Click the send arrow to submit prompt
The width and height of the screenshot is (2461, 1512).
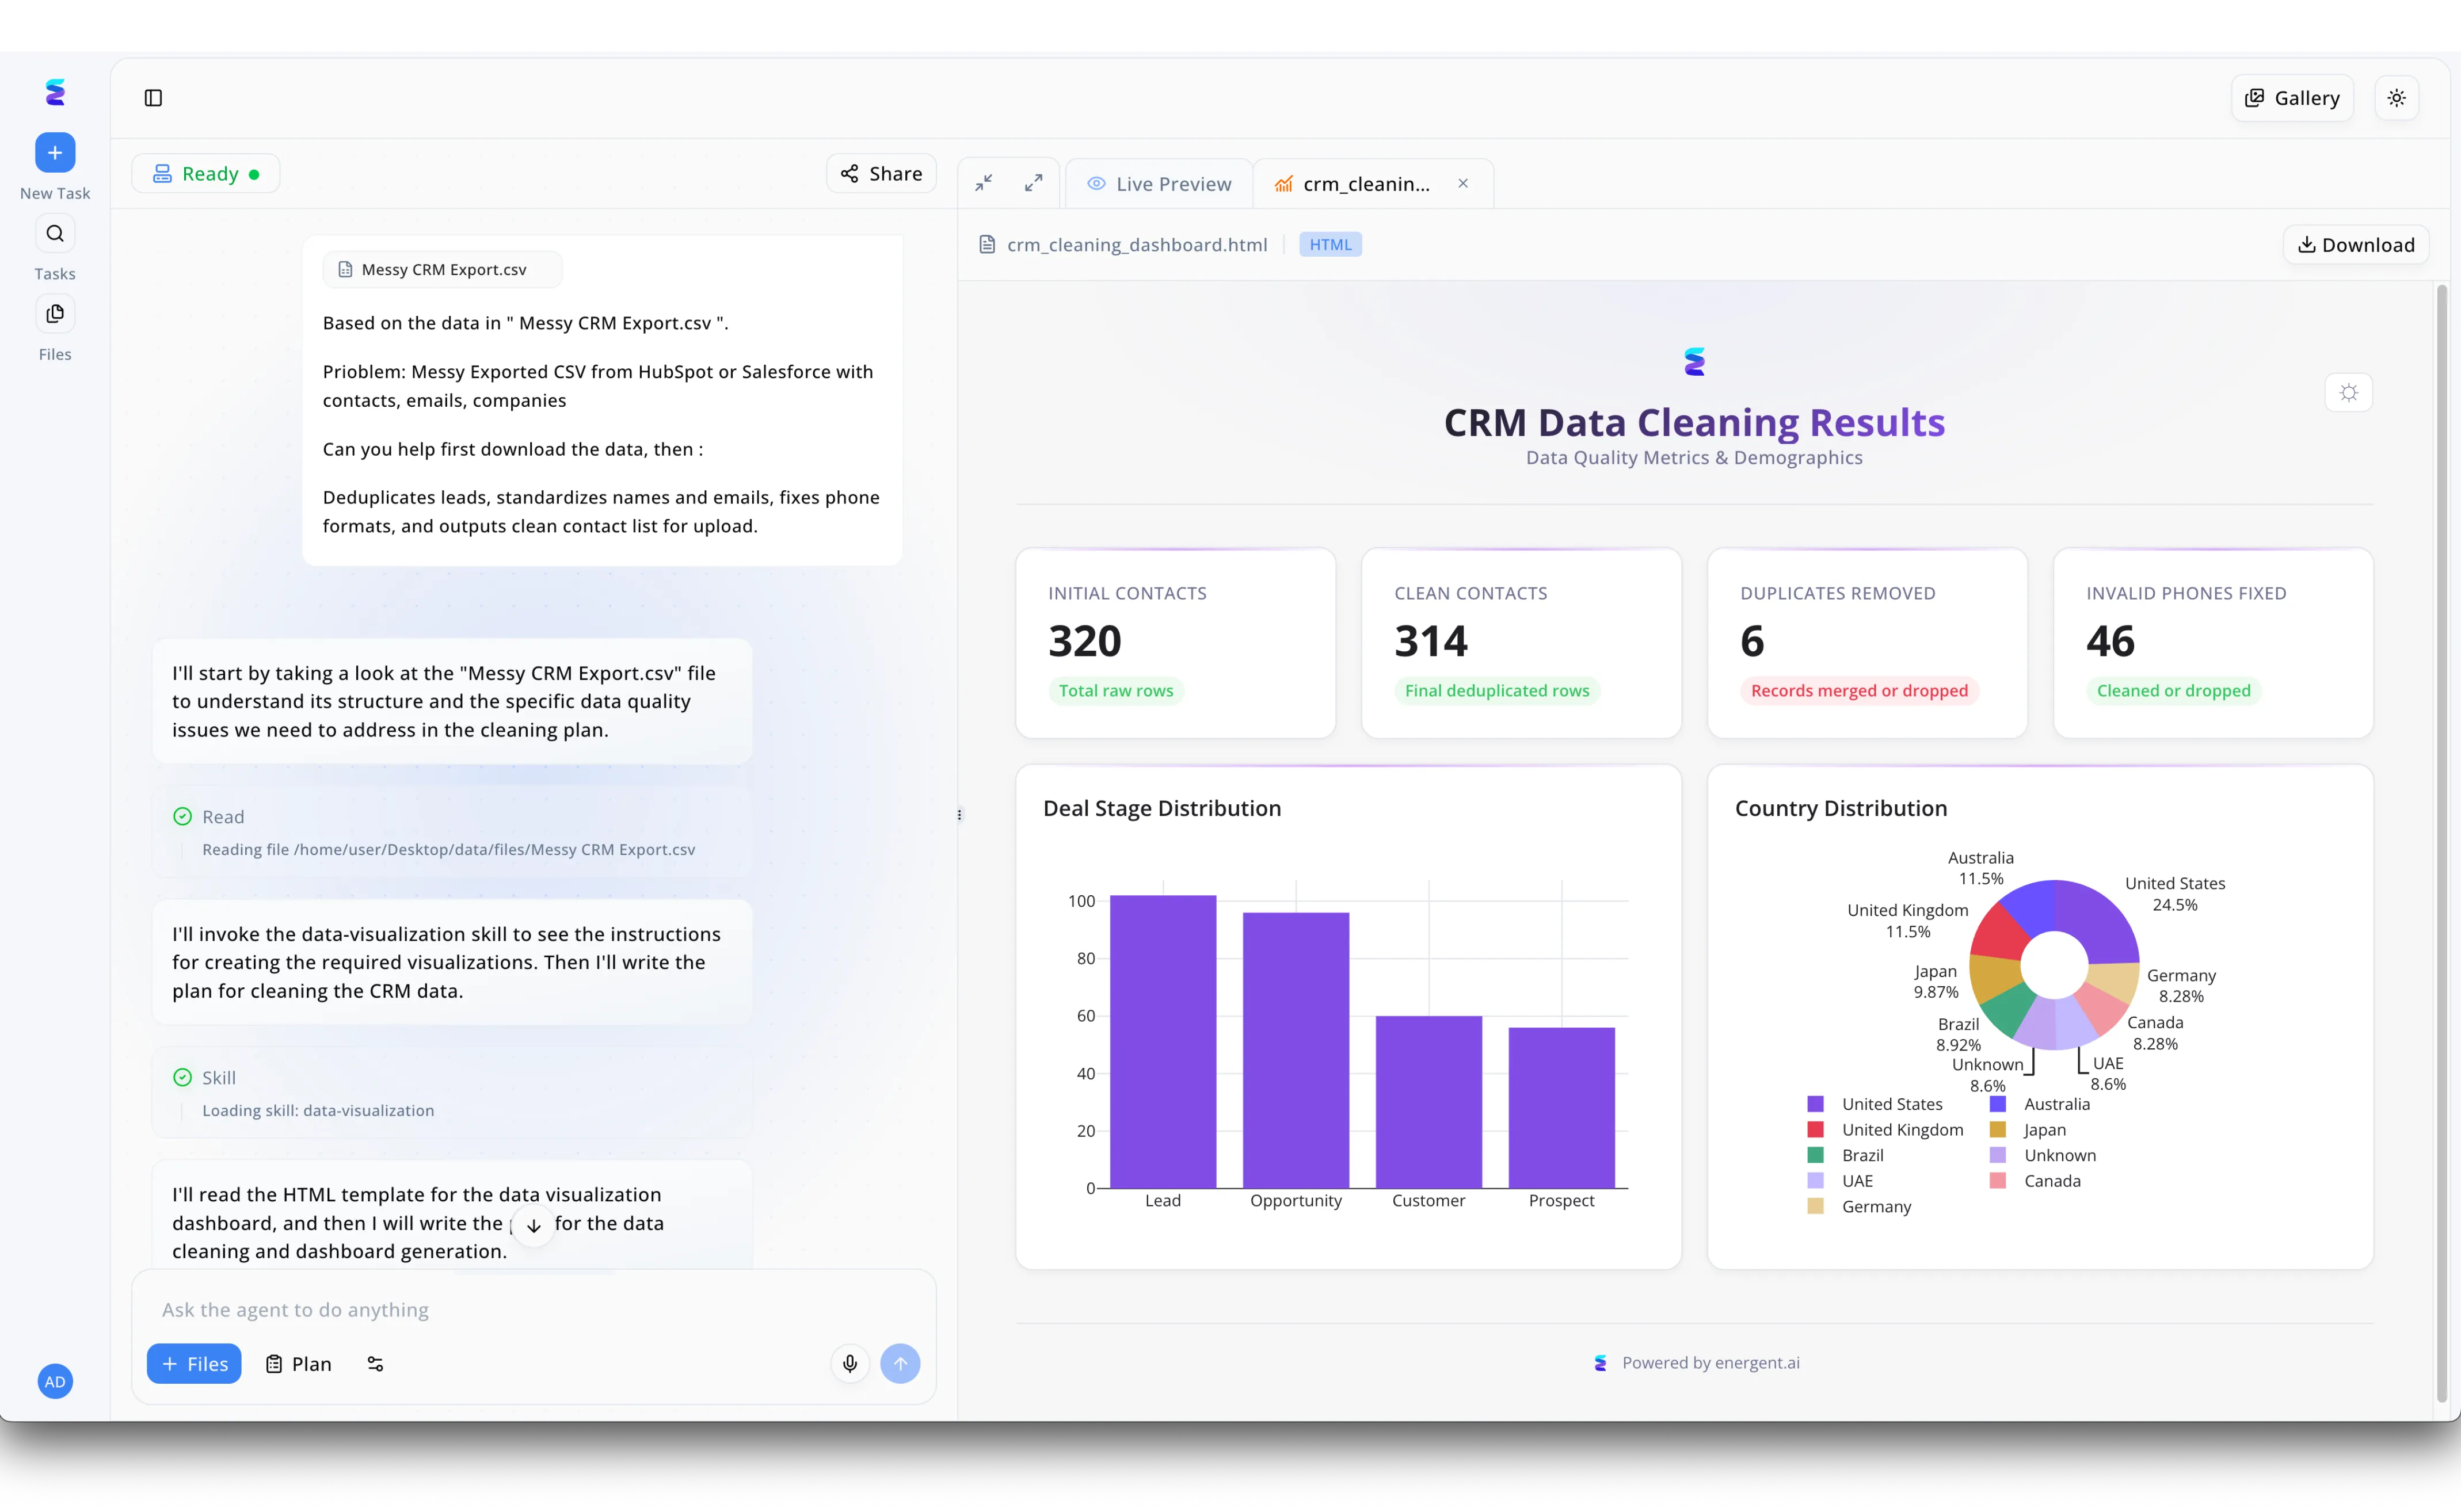[x=900, y=1363]
